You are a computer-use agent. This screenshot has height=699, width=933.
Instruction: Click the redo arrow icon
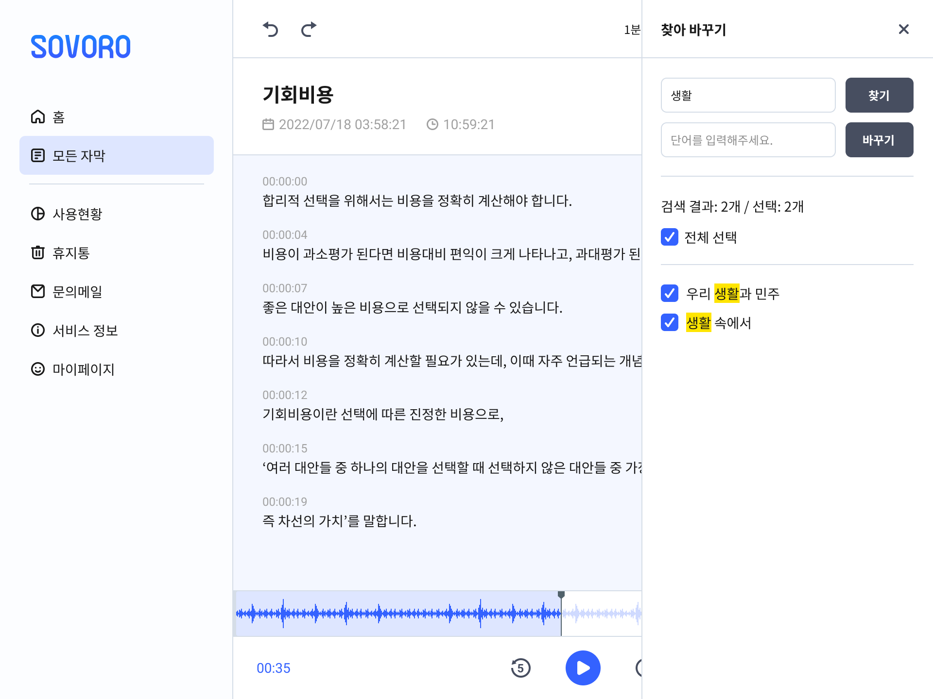pyautogui.click(x=309, y=30)
